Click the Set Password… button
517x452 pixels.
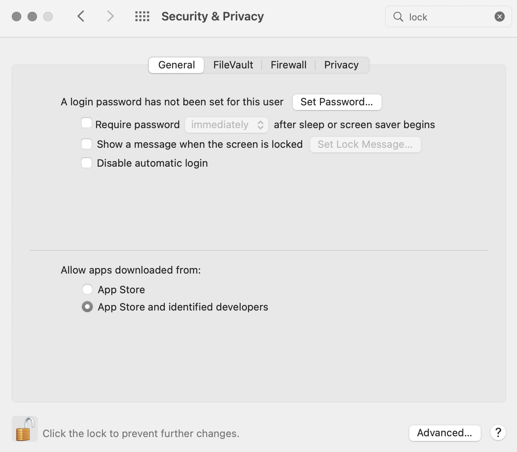(x=337, y=102)
